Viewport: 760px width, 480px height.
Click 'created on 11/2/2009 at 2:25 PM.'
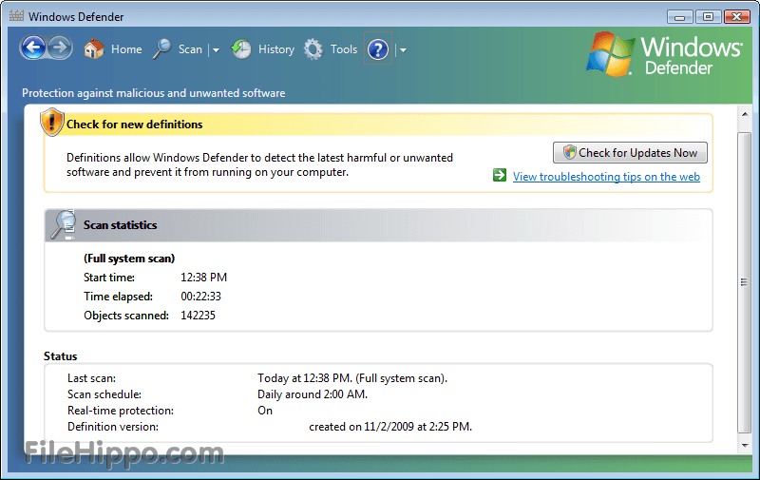[390, 427]
